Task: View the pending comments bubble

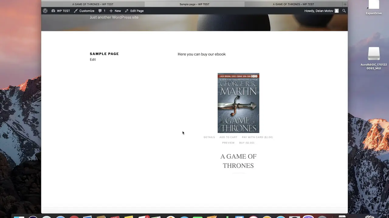Action: [x=102, y=11]
